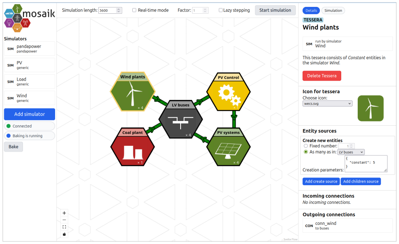Select the PV Control gears hexagon
The width and height of the screenshot is (399, 244).
[x=228, y=92]
